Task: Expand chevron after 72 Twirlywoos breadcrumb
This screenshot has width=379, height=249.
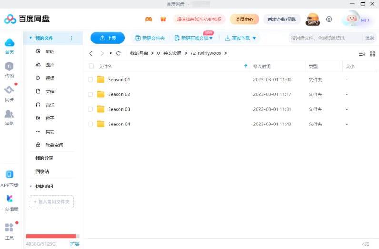Action: pos(226,53)
